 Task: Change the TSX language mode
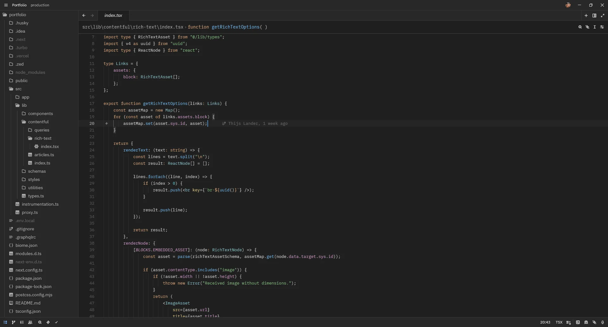(x=559, y=322)
